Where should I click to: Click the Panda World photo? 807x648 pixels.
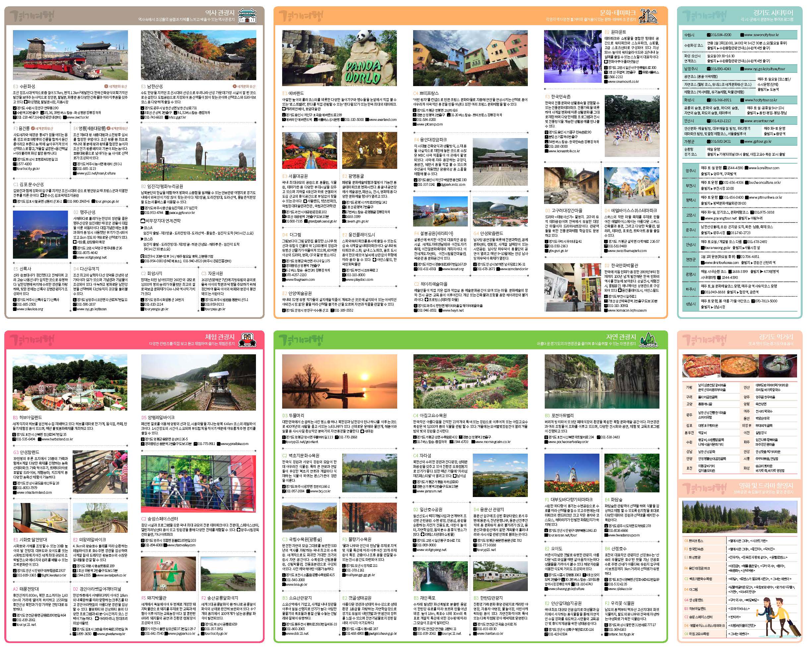[339, 58]
